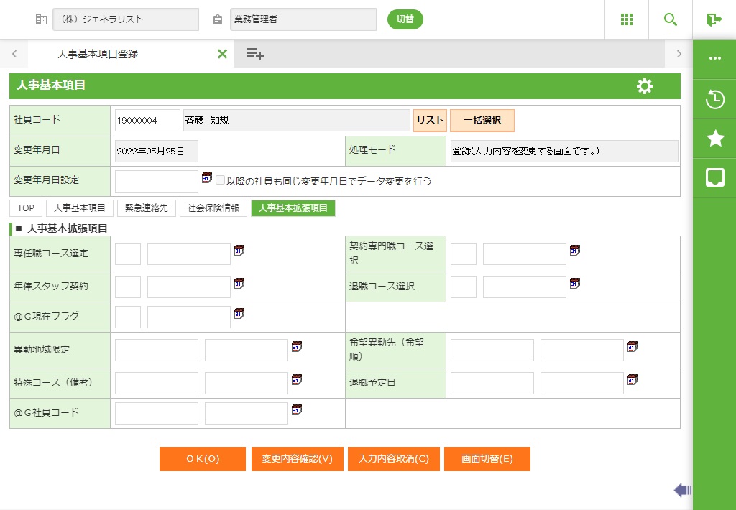Click the 変更内容確認(V) button
Screen dimensions: 736x510
[x=297, y=459]
